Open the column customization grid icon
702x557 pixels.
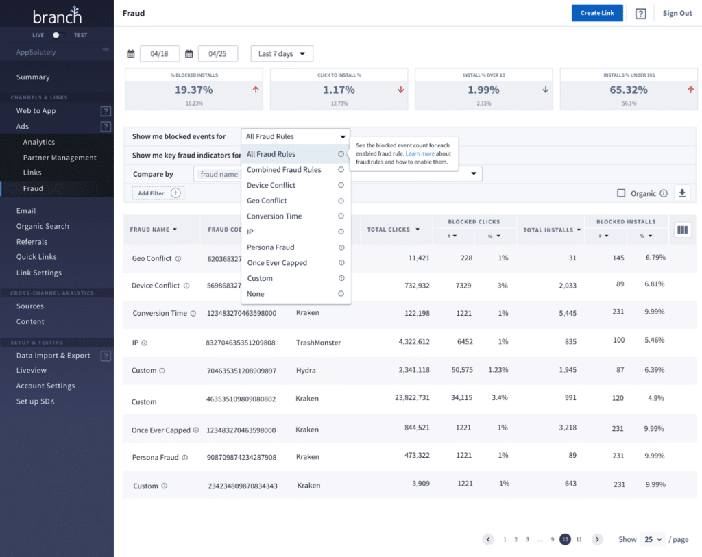pyautogui.click(x=681, y=231)
